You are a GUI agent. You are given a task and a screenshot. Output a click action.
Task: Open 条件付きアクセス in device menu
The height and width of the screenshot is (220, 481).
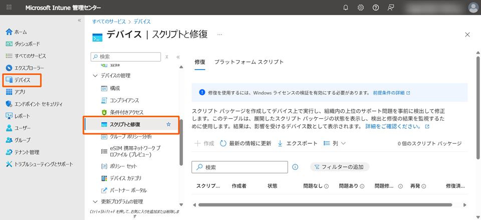click(x=126, y=112)
